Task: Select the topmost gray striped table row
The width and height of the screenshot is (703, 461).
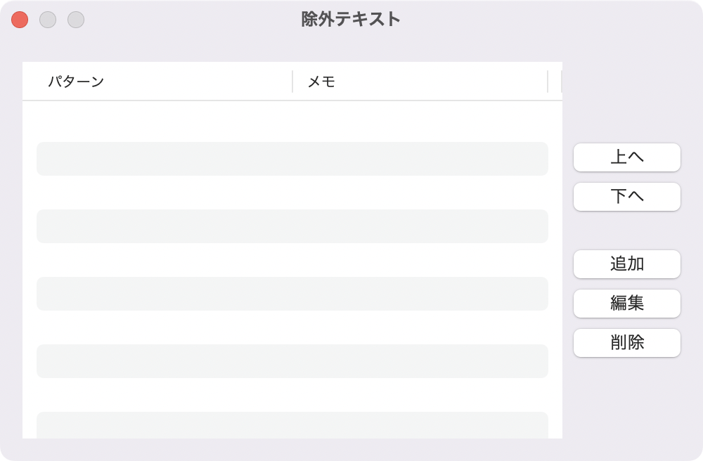Action: pyautogui.click(x=292, y=159)
